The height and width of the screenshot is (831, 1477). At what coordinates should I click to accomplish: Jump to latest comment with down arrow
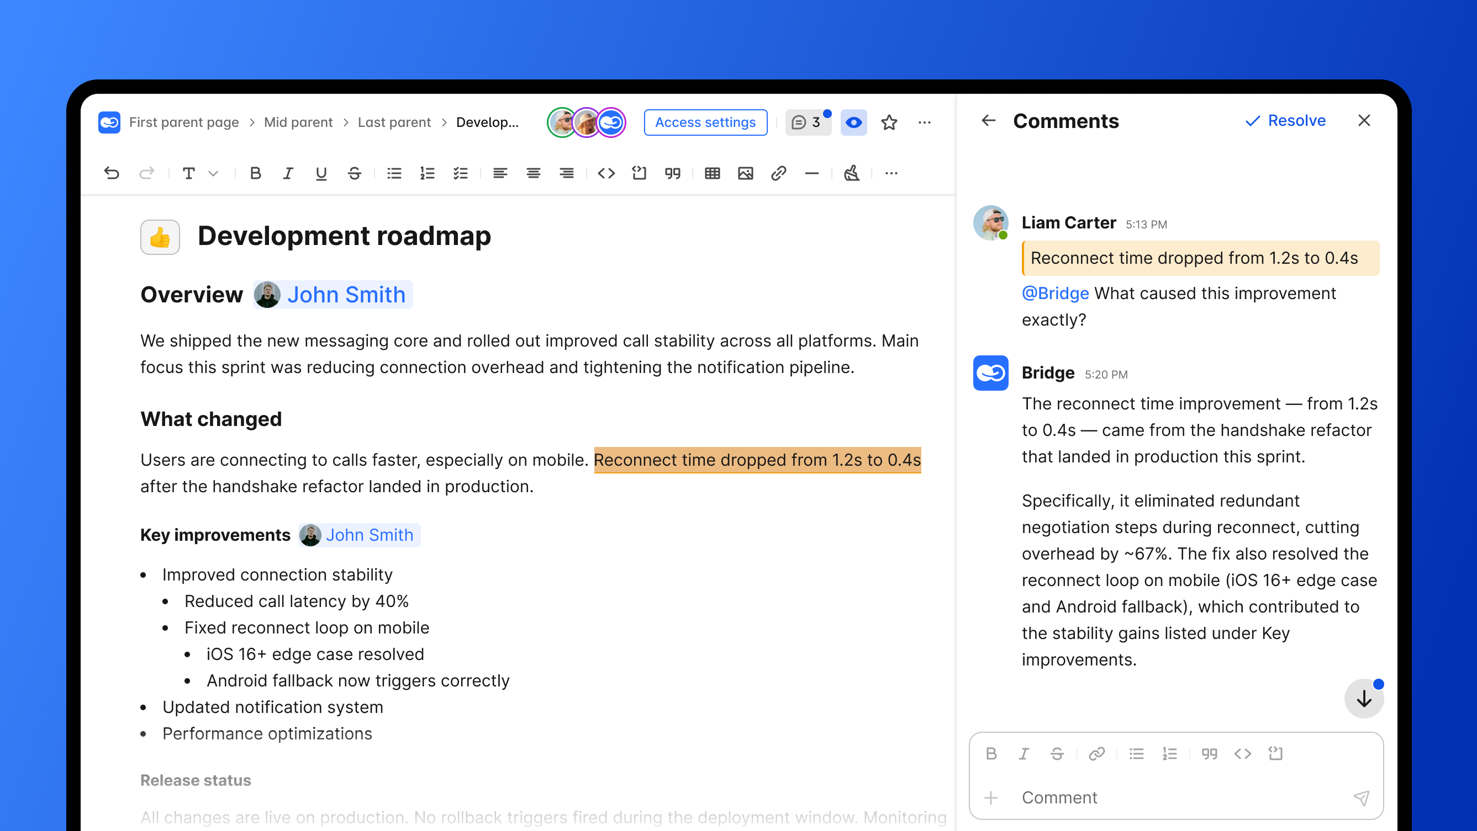(x=1364, y=698)
